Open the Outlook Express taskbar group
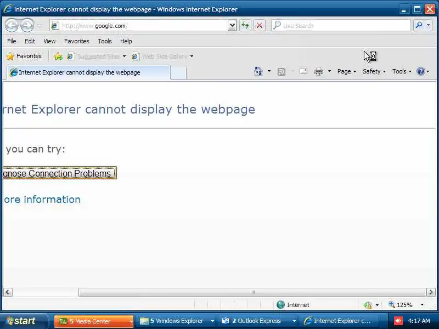The height and width of the screenshot is (329, 439). [257, 321]
